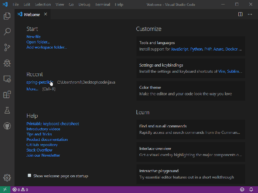
Task: Open the spring-petclinic recent folder link
Action: tap(39, 82)
